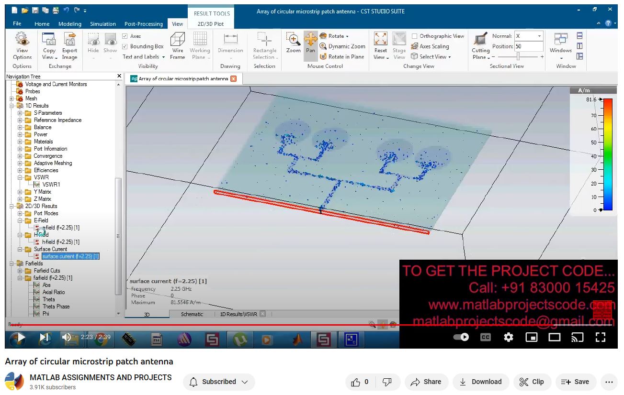
Task: Click the Save button
Action: [x=576, y=382]
